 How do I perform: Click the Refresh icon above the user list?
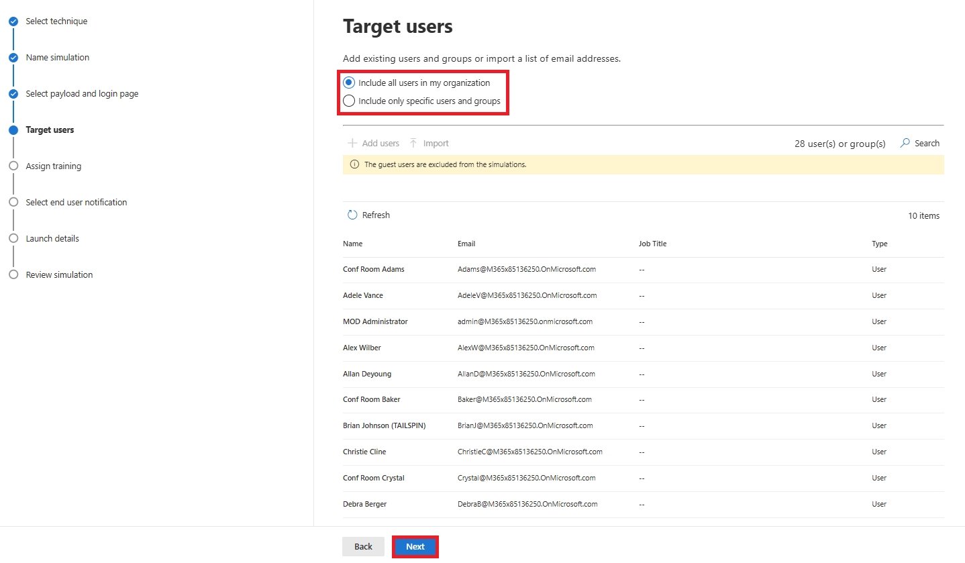click(x=353, y=215)
